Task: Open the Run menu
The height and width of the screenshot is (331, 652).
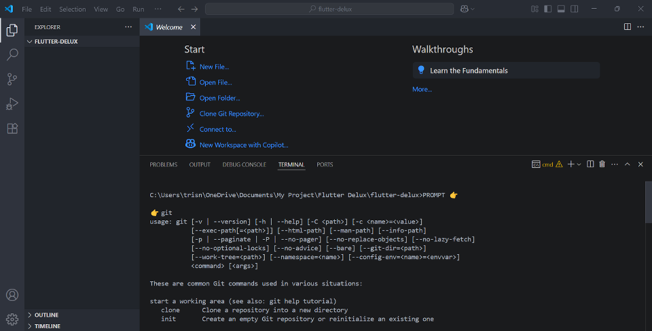Action: click(x=139, y=9)
